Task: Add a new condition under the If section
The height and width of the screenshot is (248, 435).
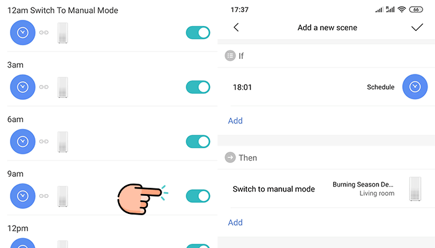Action: point(236,121)
